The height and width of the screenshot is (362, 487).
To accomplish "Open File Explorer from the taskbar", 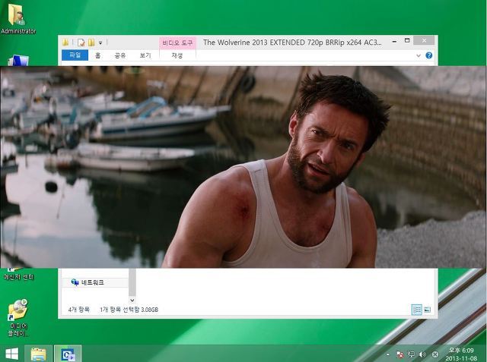I will 38,354.
